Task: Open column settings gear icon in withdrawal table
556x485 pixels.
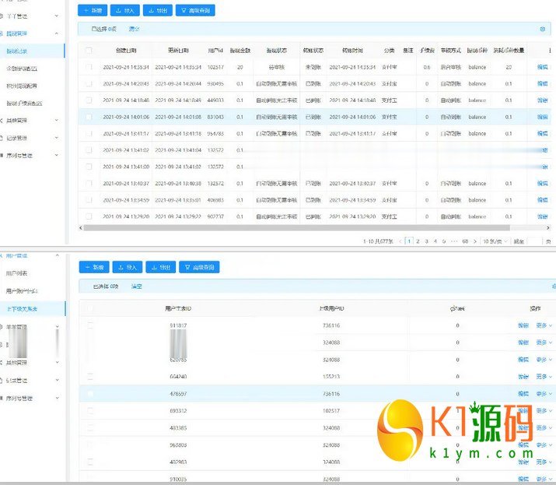Action: (542, 29)
